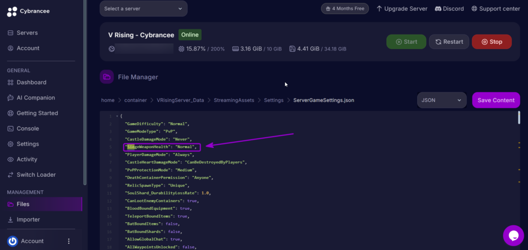Click the Online status badge
This screenshot has height=250, width=528.
190,35
